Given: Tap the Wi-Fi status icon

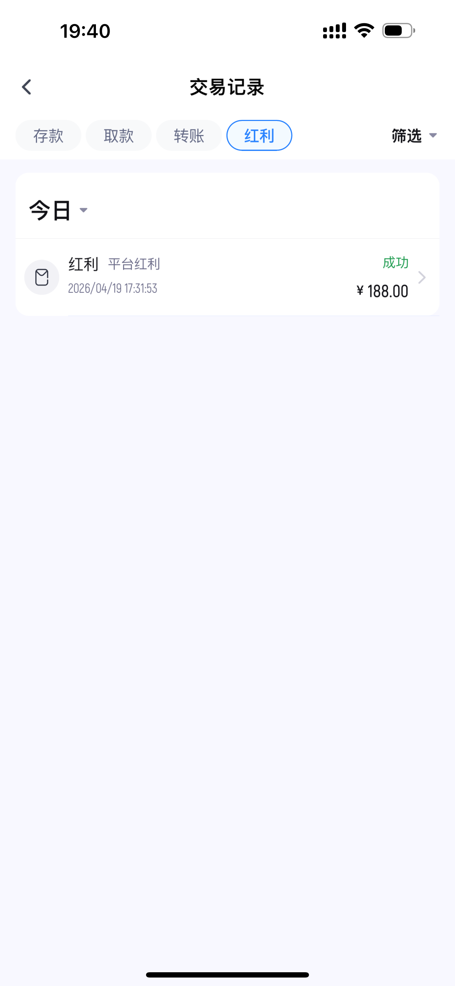Looking at the screenshot, I should coord(364,31).
